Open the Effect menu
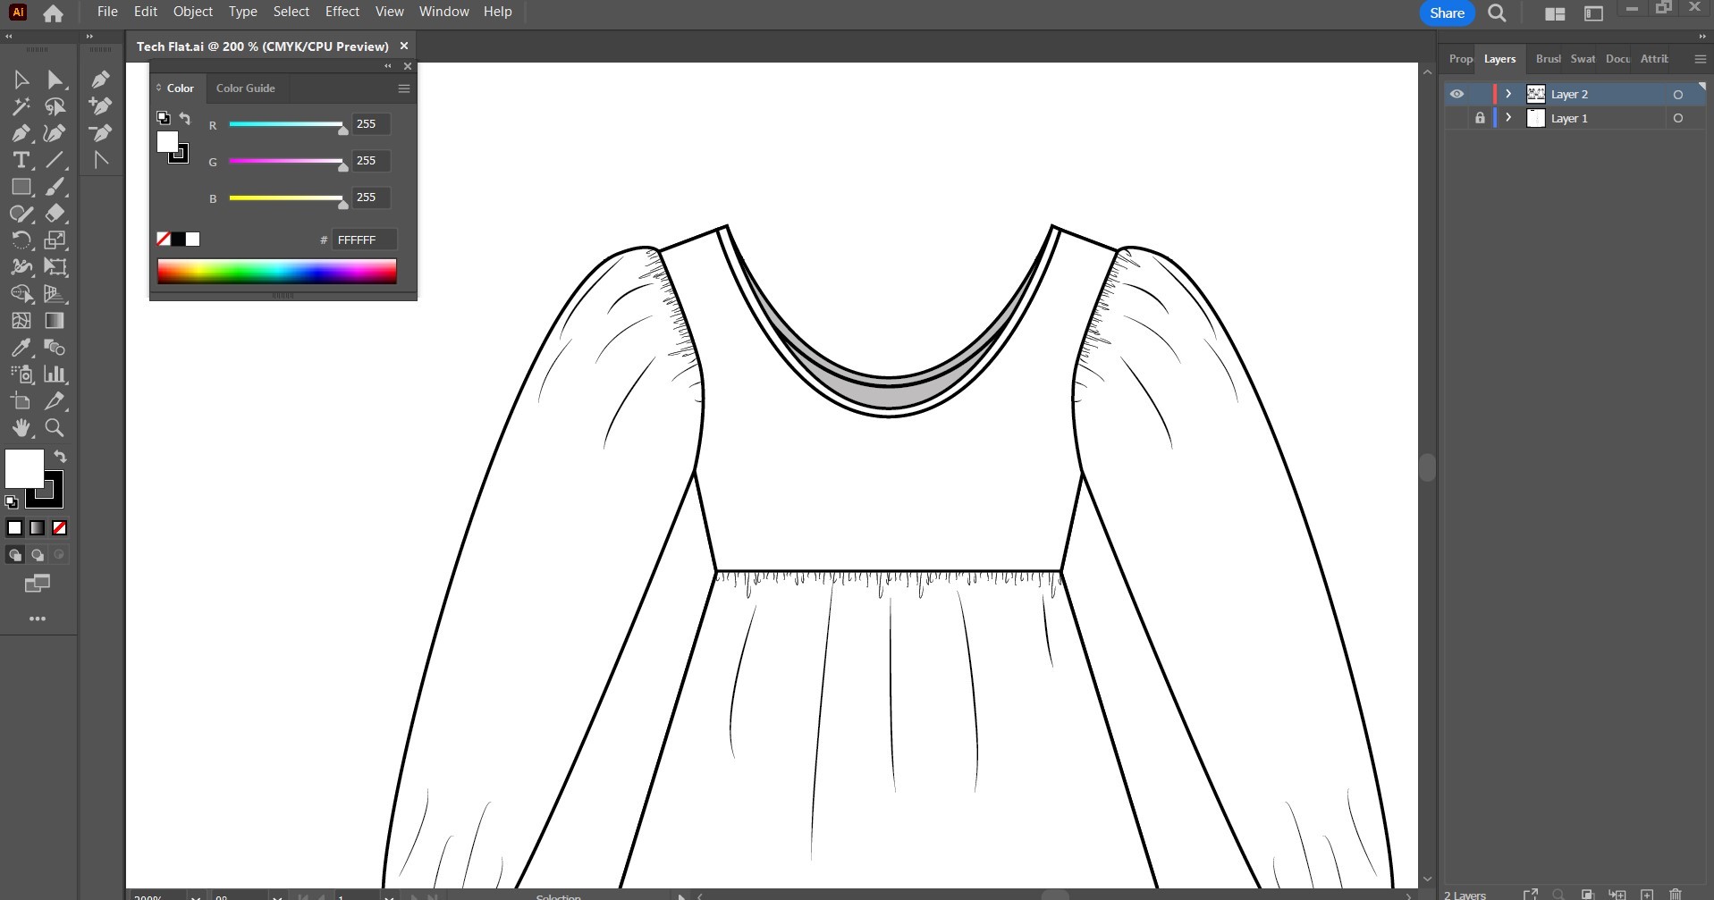Image resolution: width=1714 pixels, height=900 pixels. click(x=342, y=12)
